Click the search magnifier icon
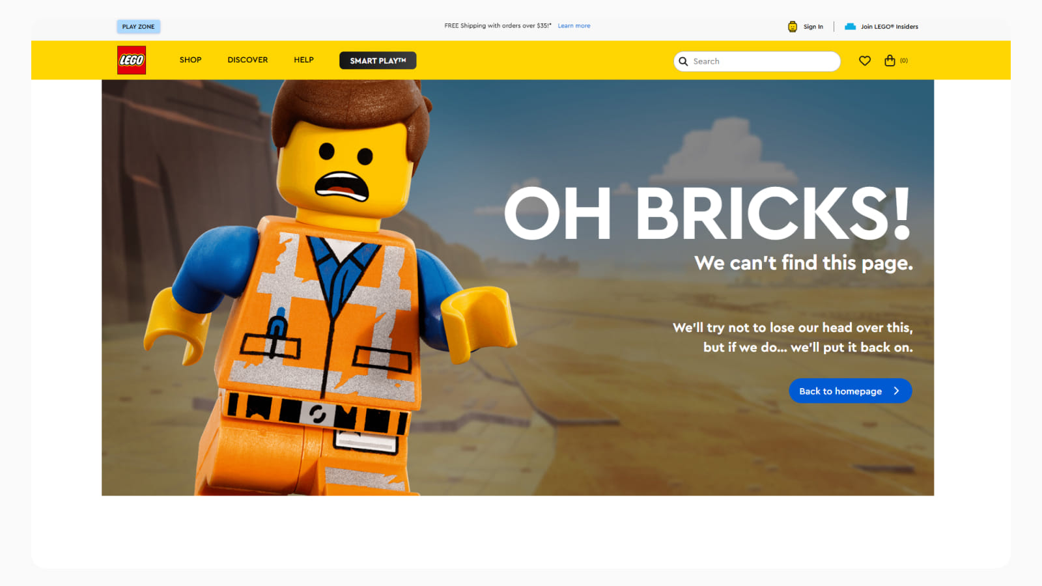Image resolution: width=1042 pixels, height=586 pixels. coord(683,61)
